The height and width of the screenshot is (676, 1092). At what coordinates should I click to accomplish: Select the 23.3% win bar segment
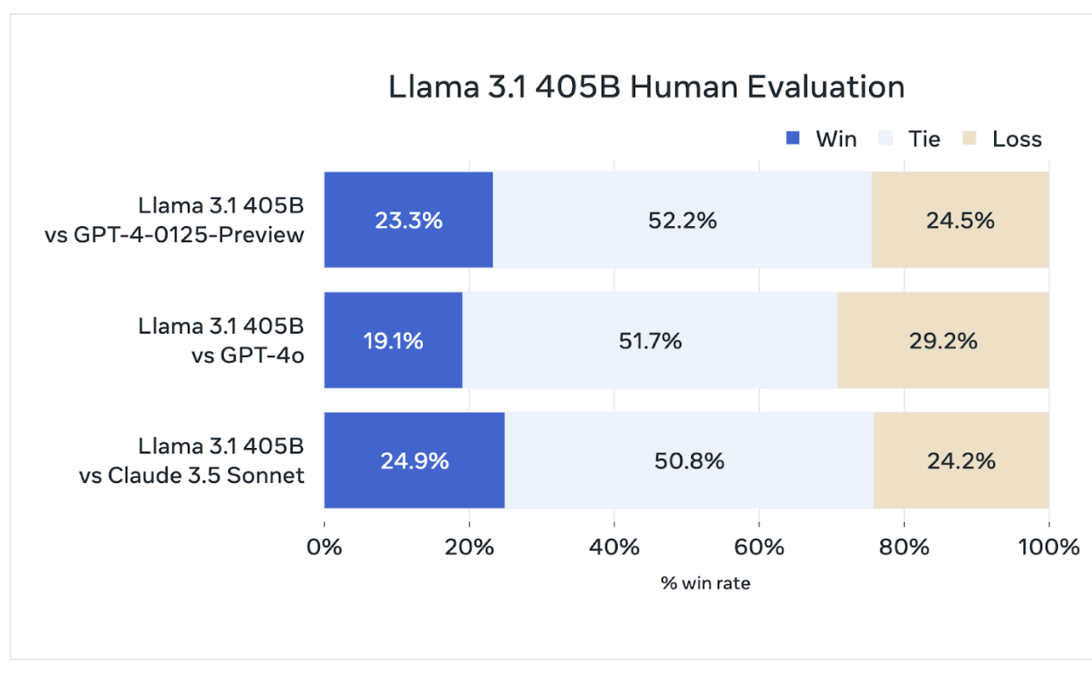coord(409,220)
